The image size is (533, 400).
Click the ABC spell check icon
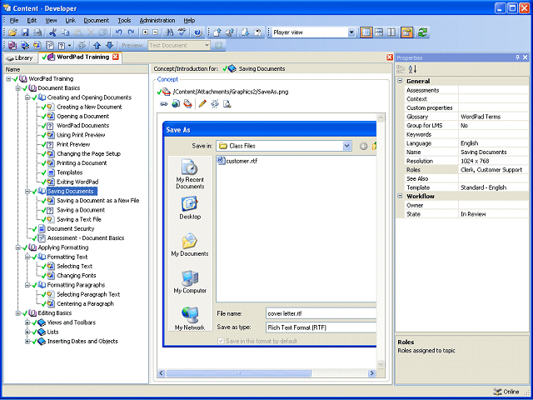[x=182, y=32]
